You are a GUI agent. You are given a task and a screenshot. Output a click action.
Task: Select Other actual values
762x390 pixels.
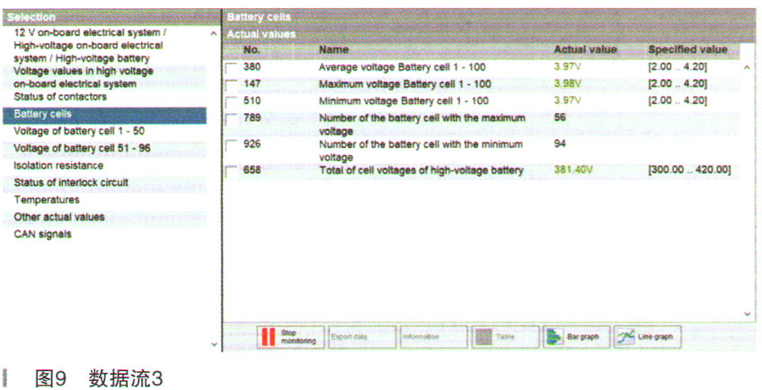click(x=58, y=217)
